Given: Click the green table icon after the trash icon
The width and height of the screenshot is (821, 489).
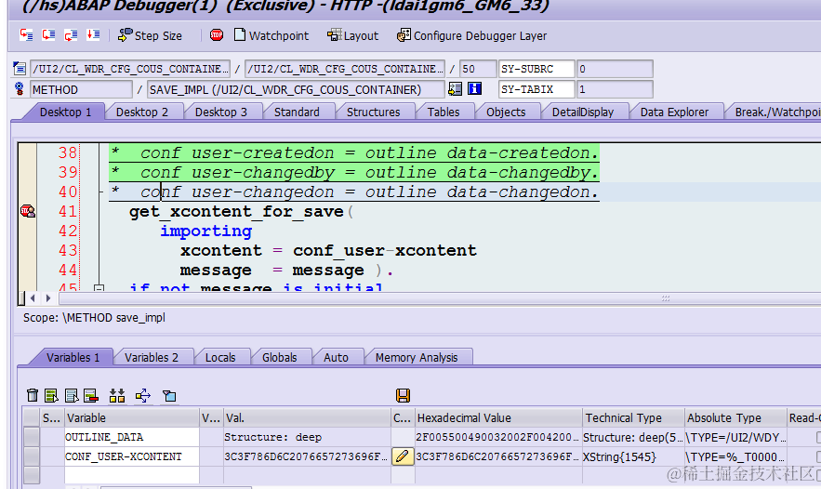Looking at the screenshot, I should click(x=51, y=395).
